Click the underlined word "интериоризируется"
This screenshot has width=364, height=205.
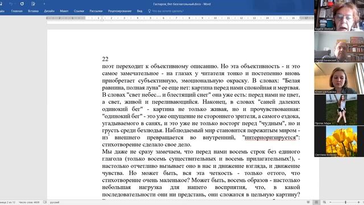click(270, 138)
